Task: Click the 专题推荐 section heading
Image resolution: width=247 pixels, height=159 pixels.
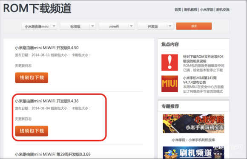Action: coord(170,106)
